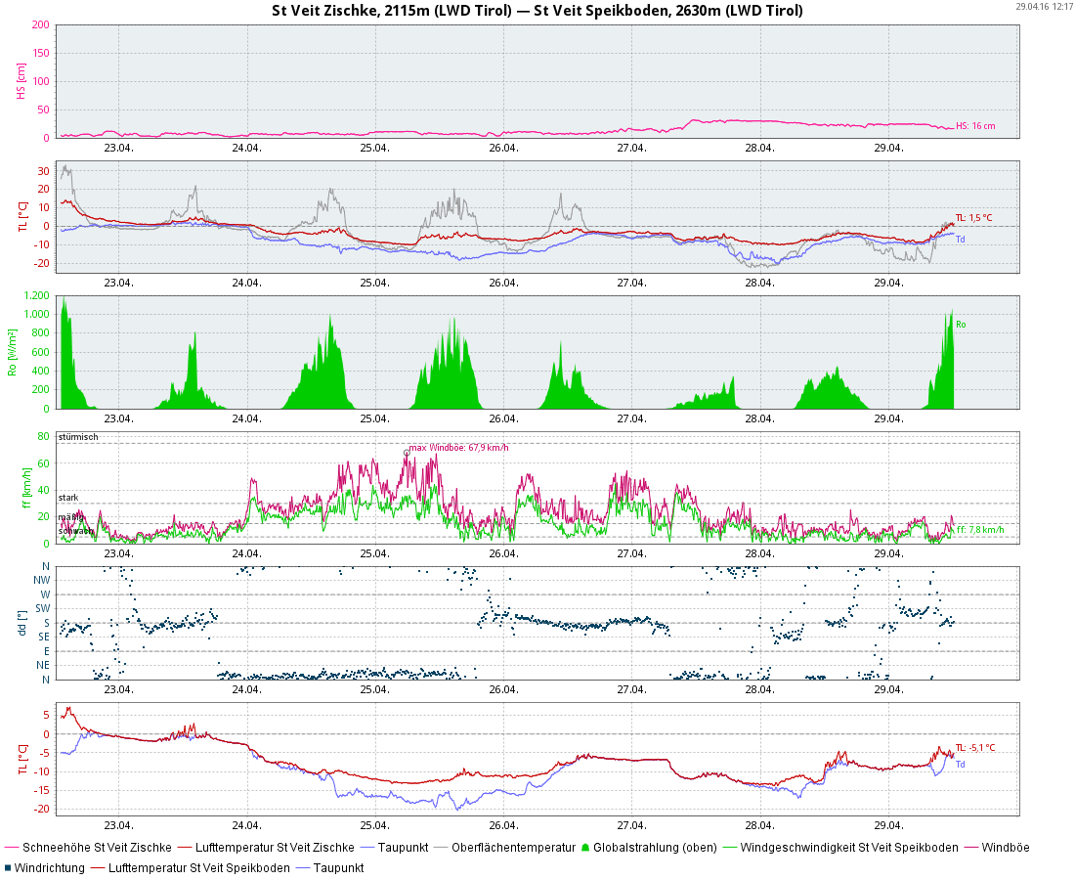This screenshot has width=1075, height=880.
Task: Click the 'schwach' wind threshold label
Action: [75, 531]
